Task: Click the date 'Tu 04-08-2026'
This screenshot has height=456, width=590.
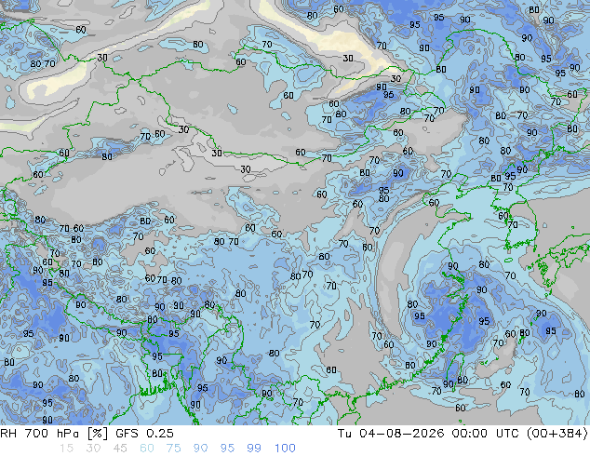Action: click(391, 434)
